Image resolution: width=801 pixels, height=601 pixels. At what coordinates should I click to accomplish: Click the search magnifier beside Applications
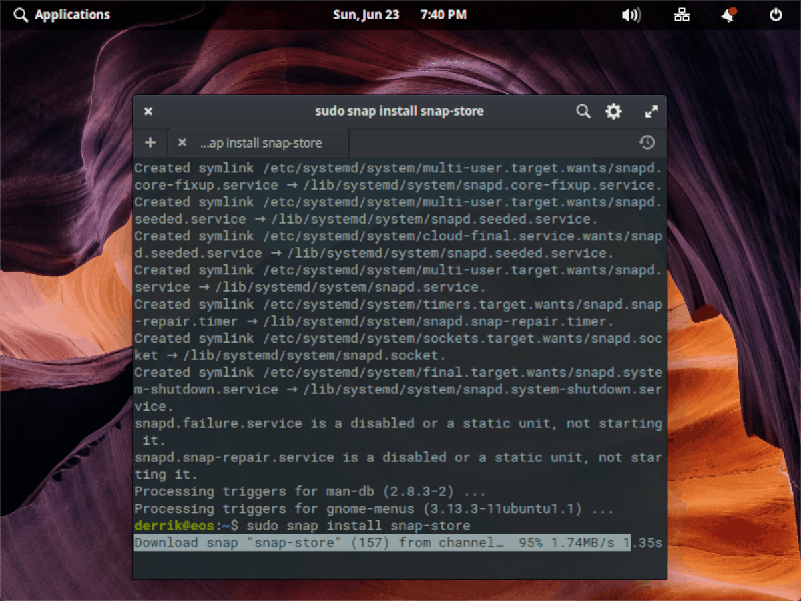[x=19, y=15]
